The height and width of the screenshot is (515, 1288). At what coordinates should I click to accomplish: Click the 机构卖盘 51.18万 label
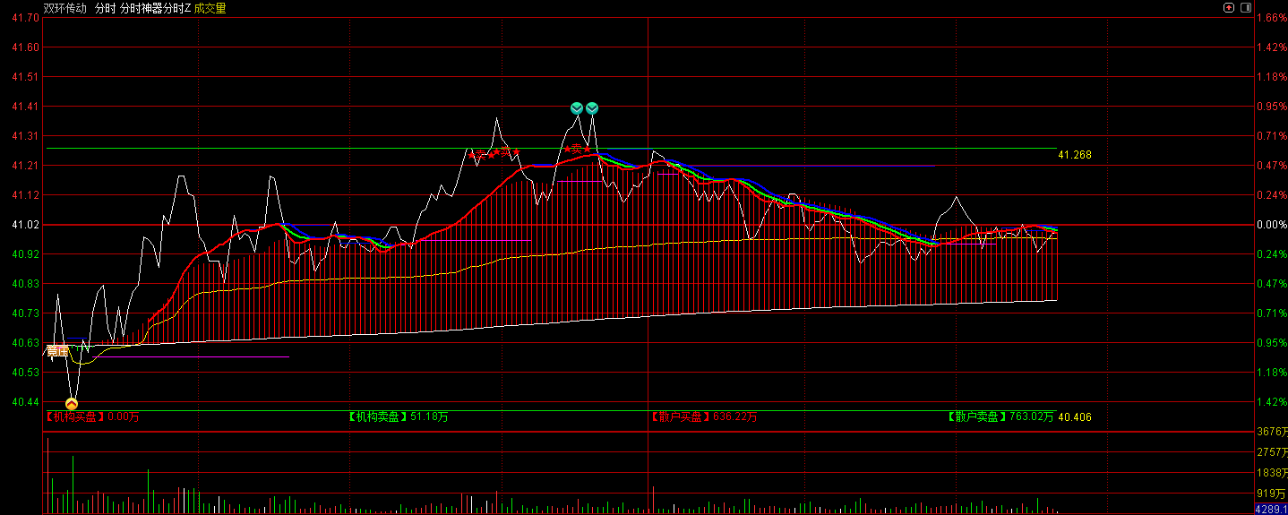pyautogui.click(x=399, y=416)
